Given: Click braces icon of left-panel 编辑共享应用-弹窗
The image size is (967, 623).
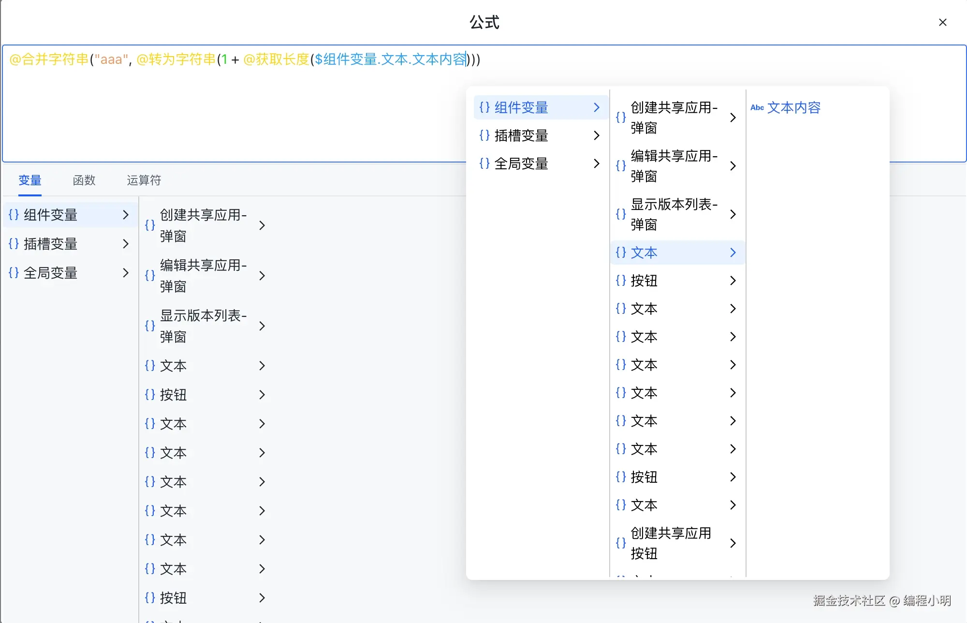Looking at the screenshot, I should [150, 276].
